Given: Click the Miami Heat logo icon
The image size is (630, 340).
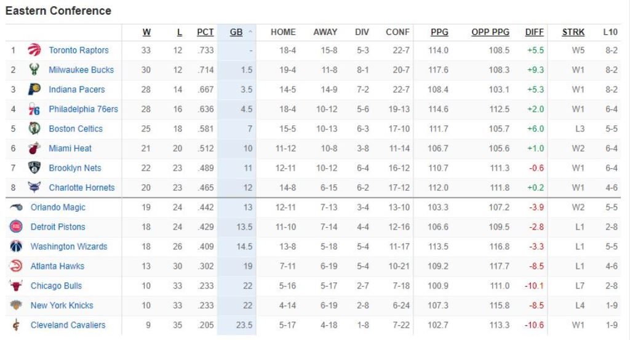Looking at the screenshot, I should tap(34, 149).
